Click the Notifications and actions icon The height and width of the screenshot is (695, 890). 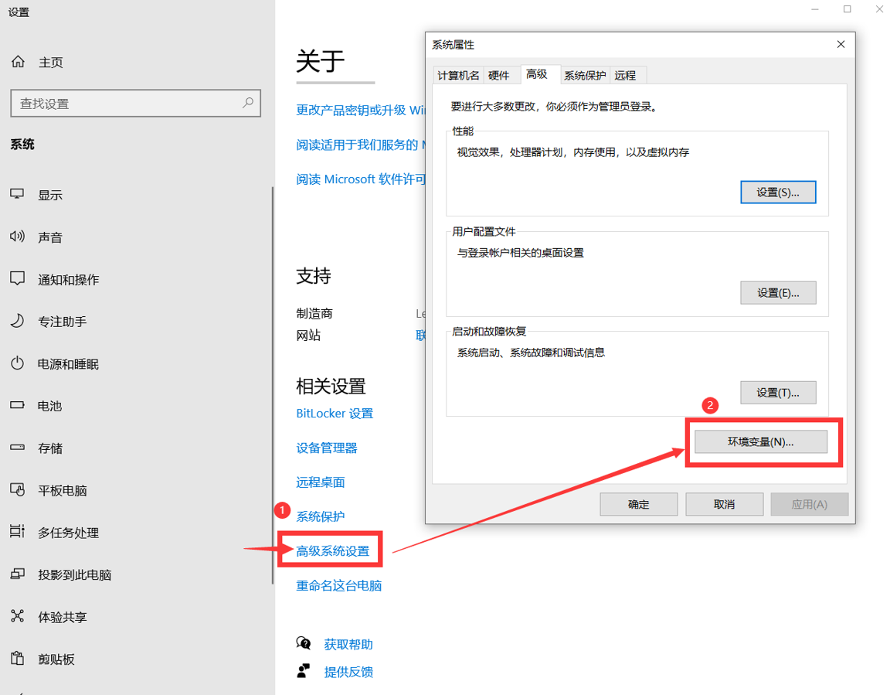[x=17, y=278]
